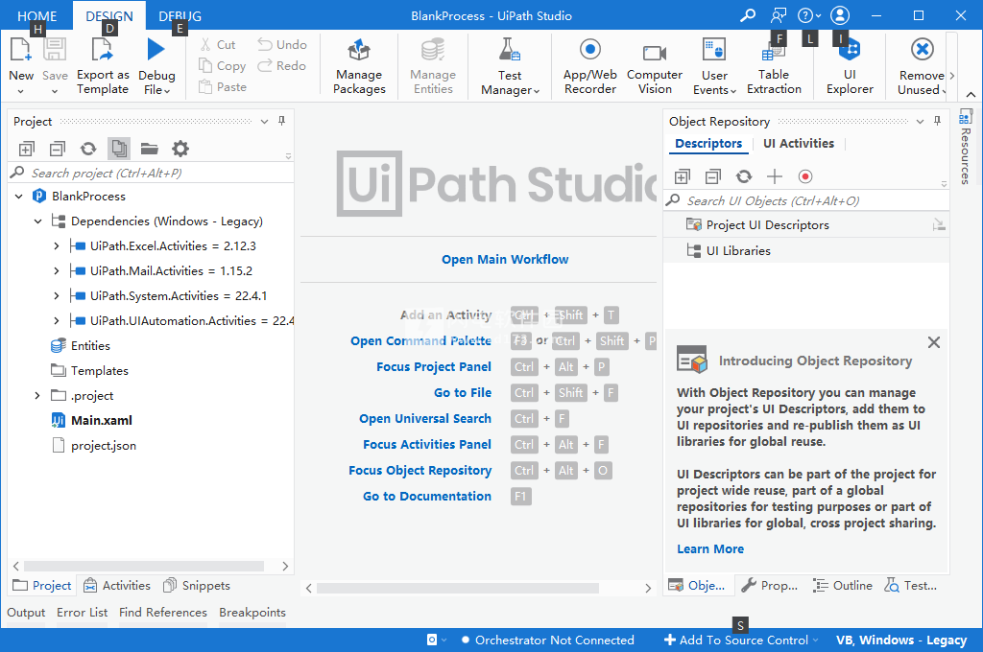This screenshot has width=983, height=652.
Task: Collapse all in Object Repository
Action: (713, 177)
